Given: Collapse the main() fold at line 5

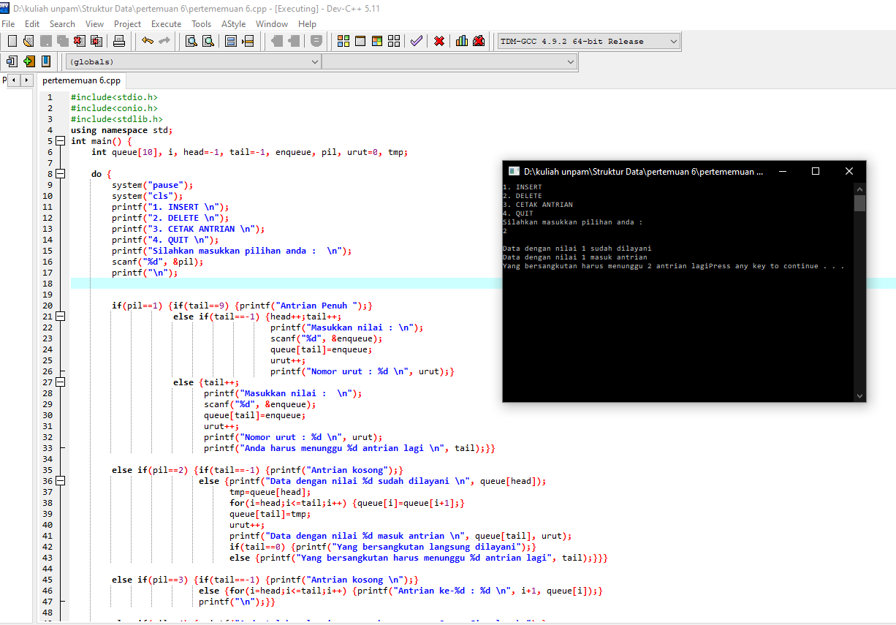Looking at the screenshot, I should (x=60, y=141).
